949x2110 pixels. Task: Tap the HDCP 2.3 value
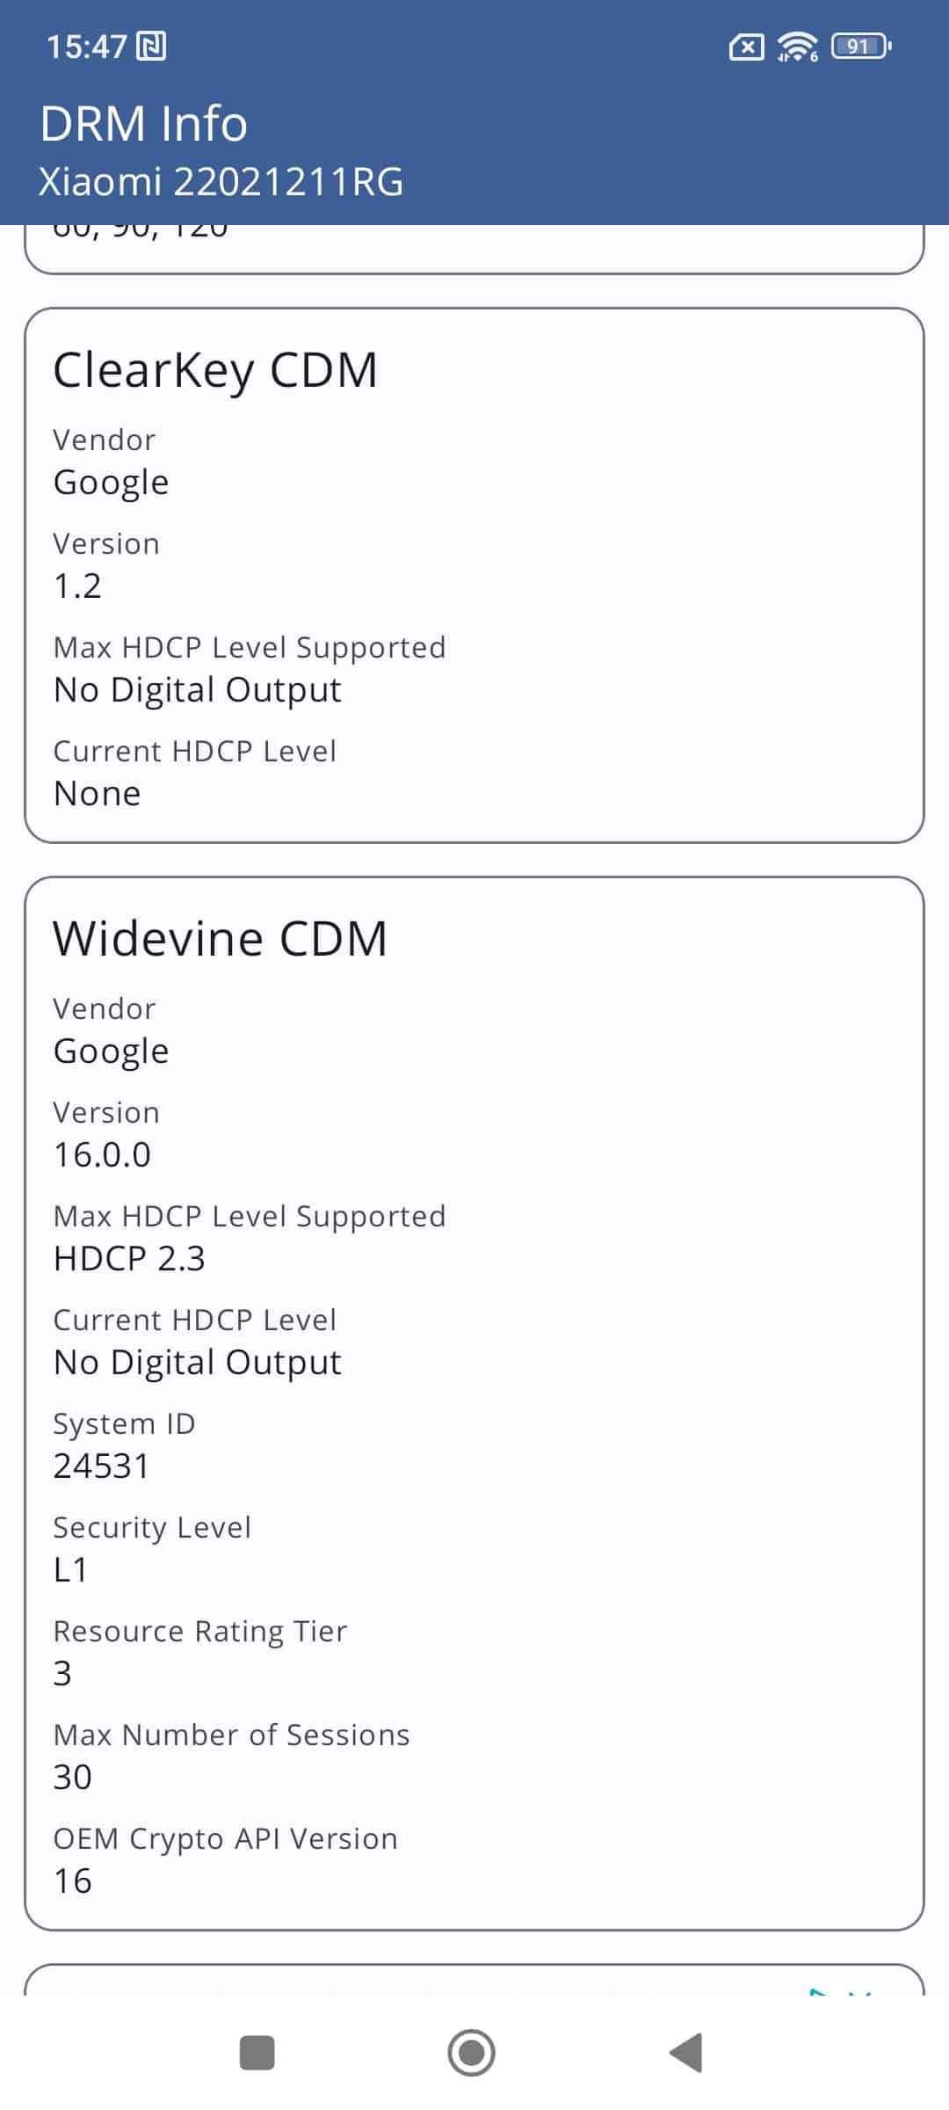click(129, 1258)
